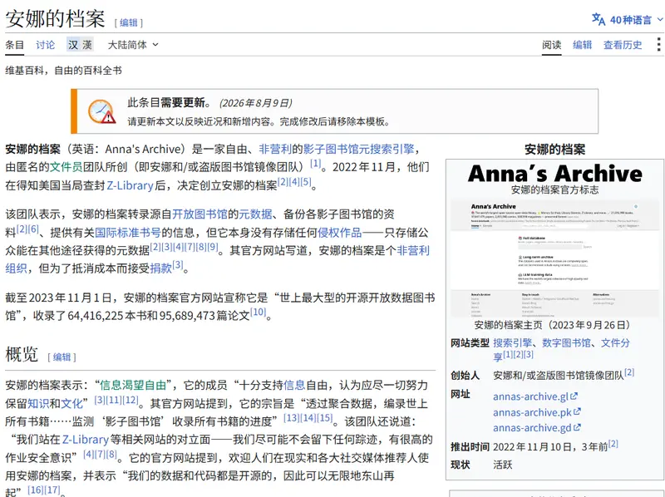Click the update-needed clock warning icon
665x497 pixels.
pyautogui.click(x=101, y=111)
